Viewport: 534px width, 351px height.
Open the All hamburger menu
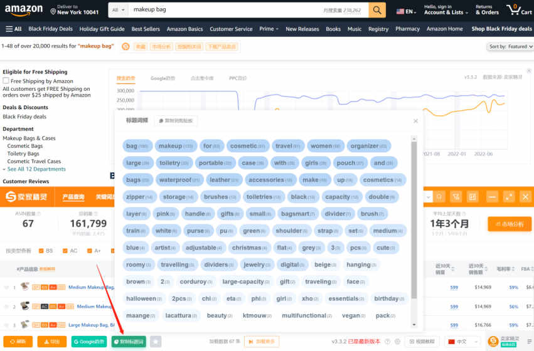pos(14,29)
